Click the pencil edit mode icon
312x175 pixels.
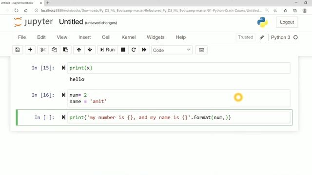point(262,37)
